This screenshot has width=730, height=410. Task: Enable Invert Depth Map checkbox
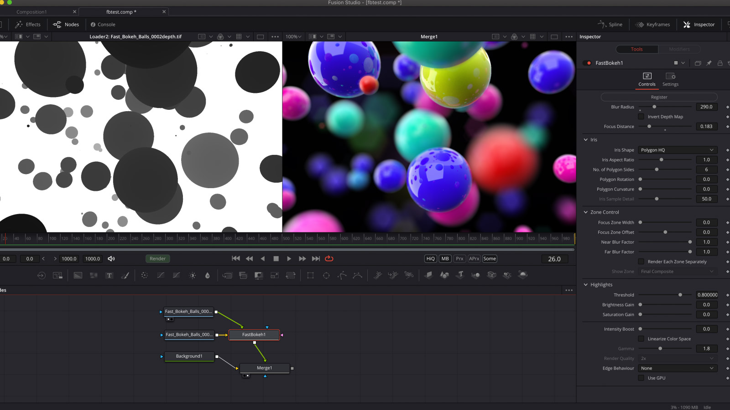coord(641,117)
